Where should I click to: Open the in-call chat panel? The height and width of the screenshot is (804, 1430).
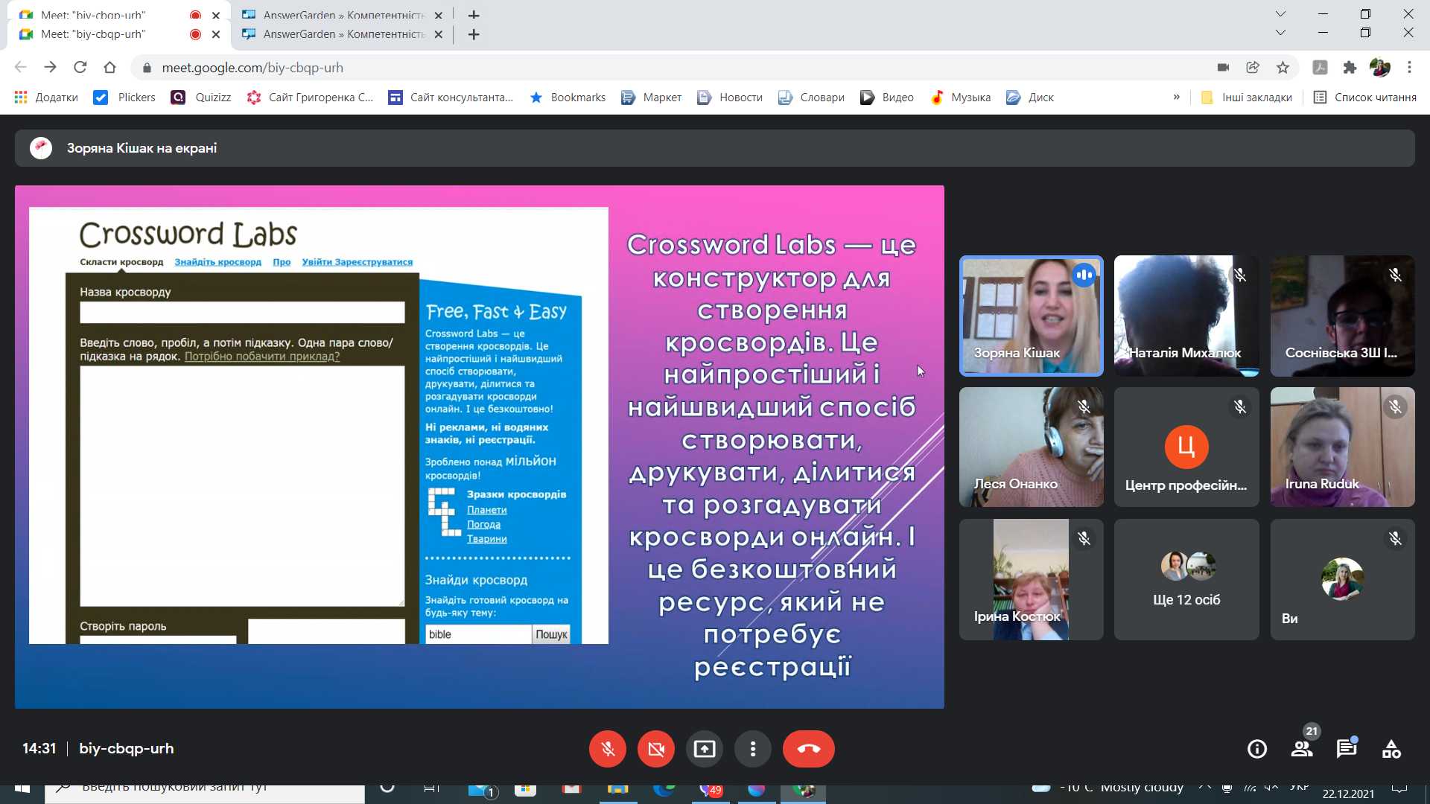[x=1347, y=749]
